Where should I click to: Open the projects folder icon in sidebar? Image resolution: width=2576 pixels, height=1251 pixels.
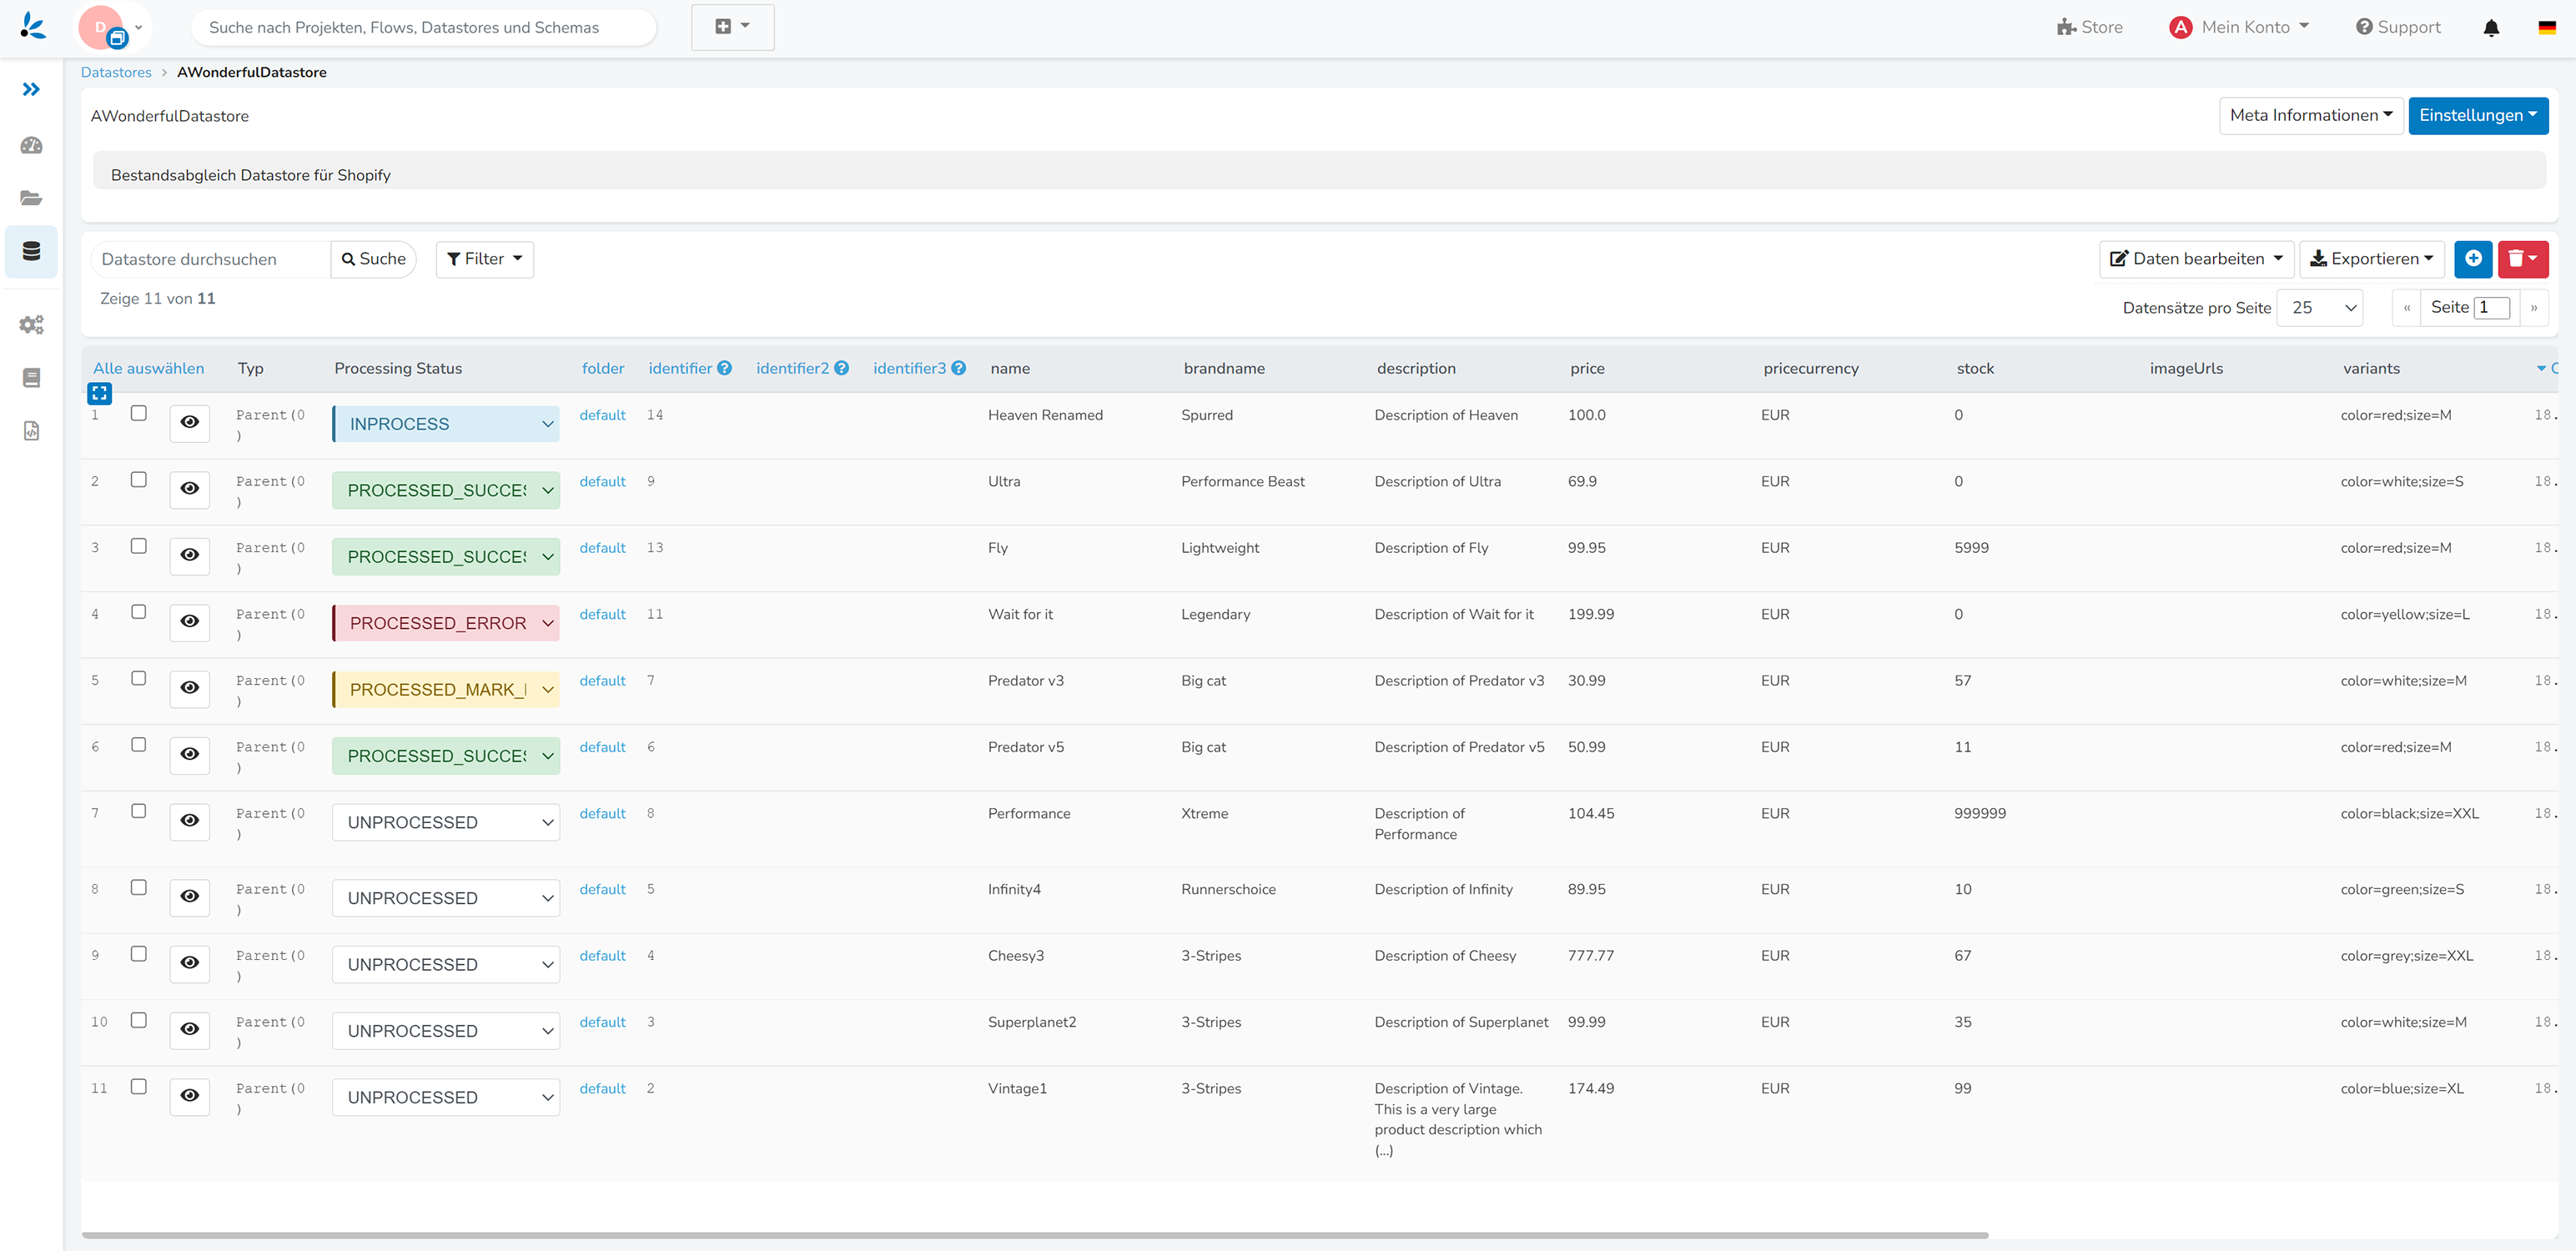click(31, 198)
